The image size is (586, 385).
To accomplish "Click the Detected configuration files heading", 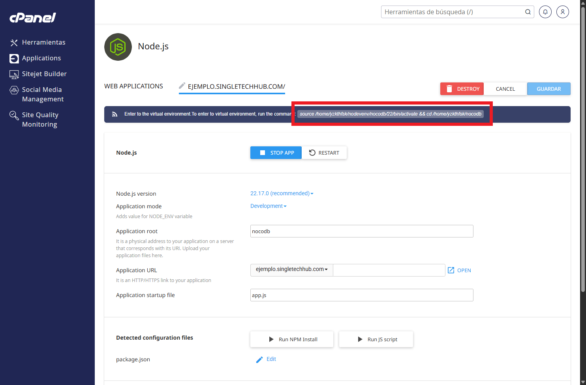I will click(154, 338).
